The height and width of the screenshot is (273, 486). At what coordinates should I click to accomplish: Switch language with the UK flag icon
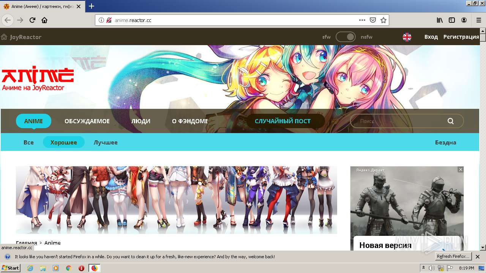click(407, 37)
